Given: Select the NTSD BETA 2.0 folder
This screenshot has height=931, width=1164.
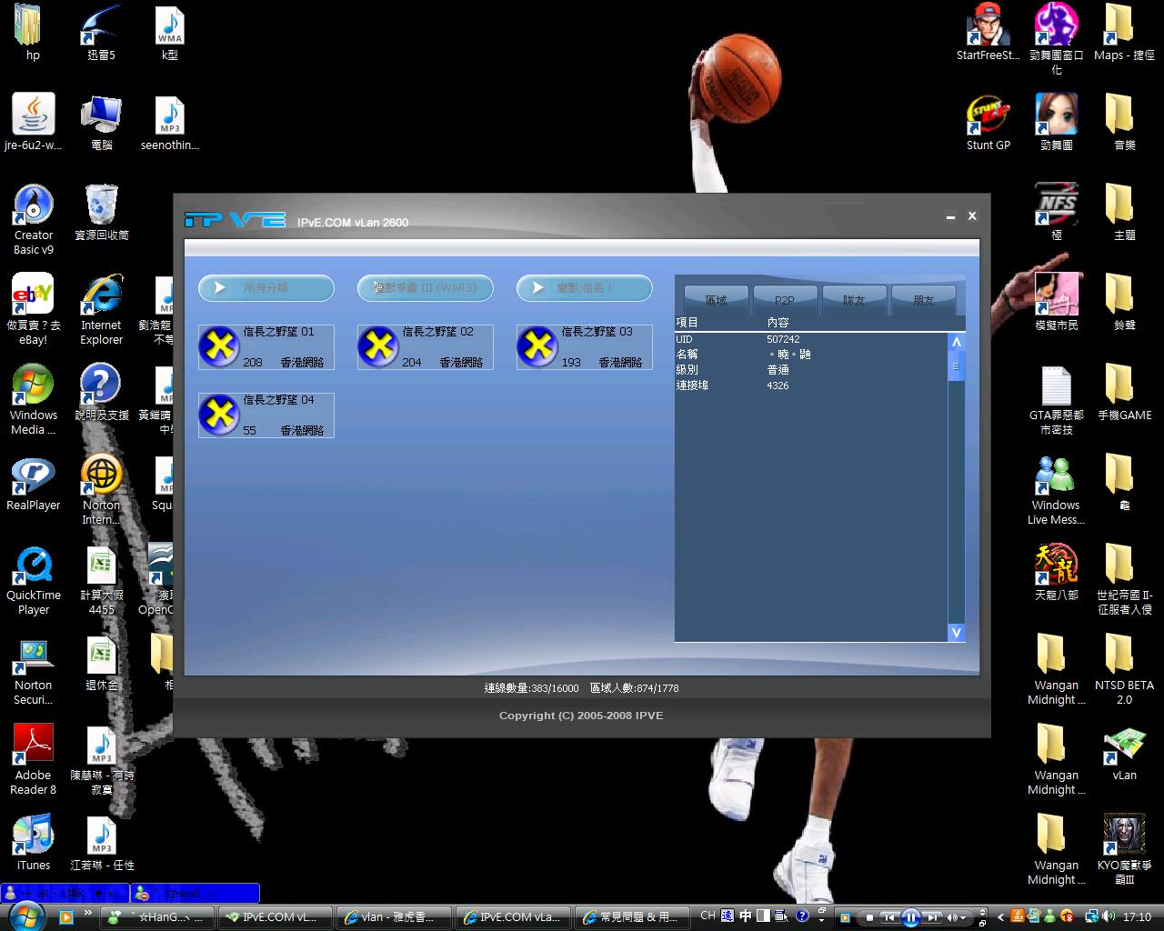Looking at the screenshot, I should click(x=1125, y=669).
